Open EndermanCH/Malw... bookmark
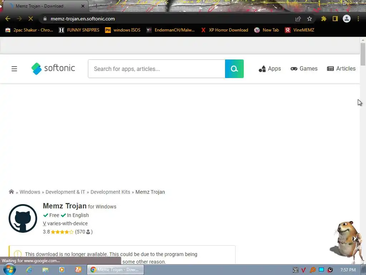The image size is (366, 275). 170,30
